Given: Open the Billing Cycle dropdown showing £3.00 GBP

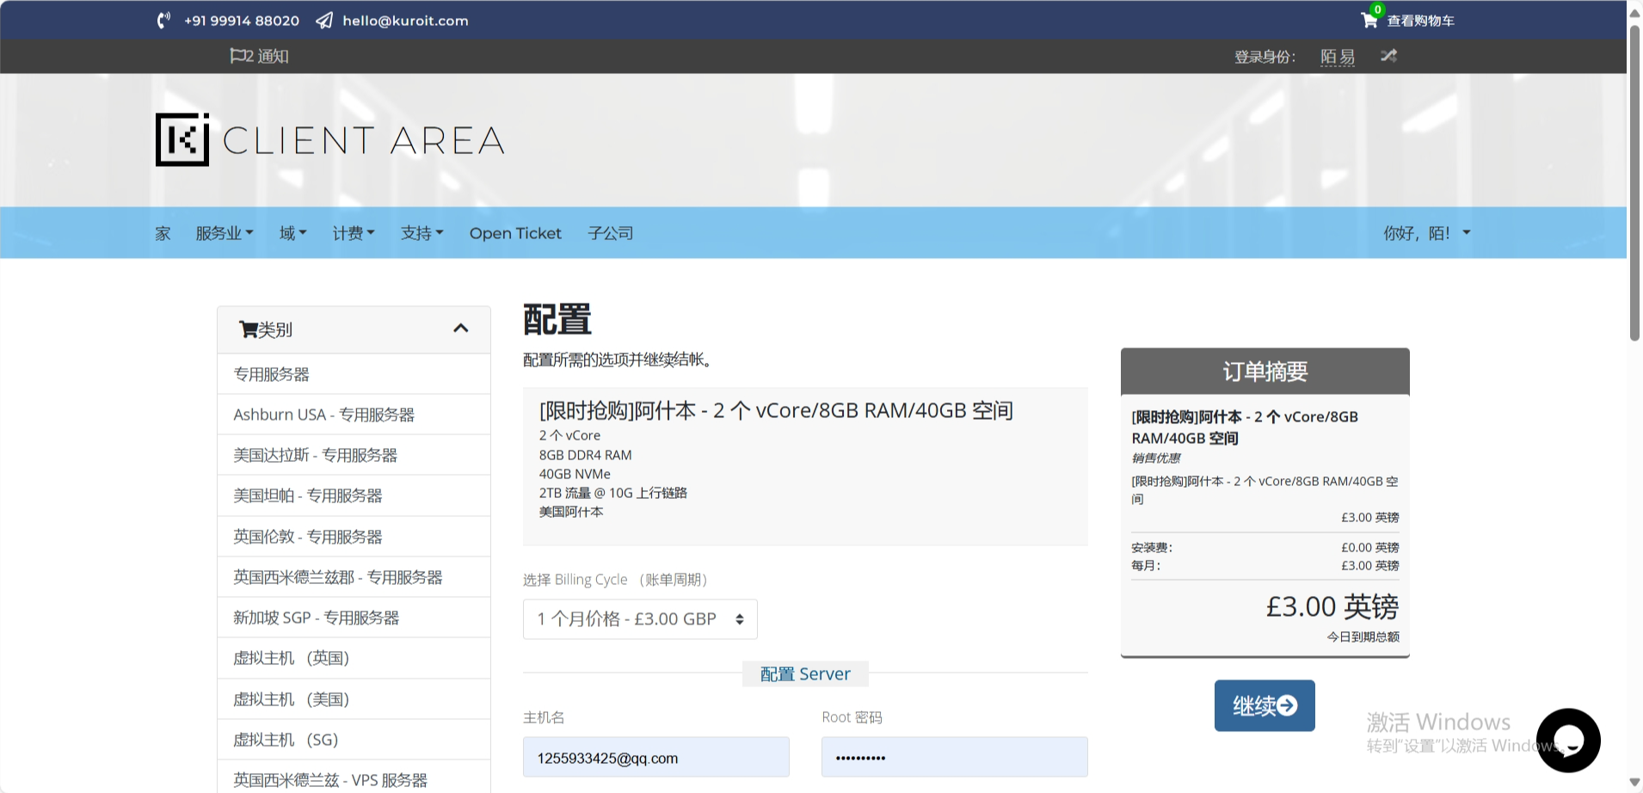Looking at the screenshot, I should pos(638,618).
